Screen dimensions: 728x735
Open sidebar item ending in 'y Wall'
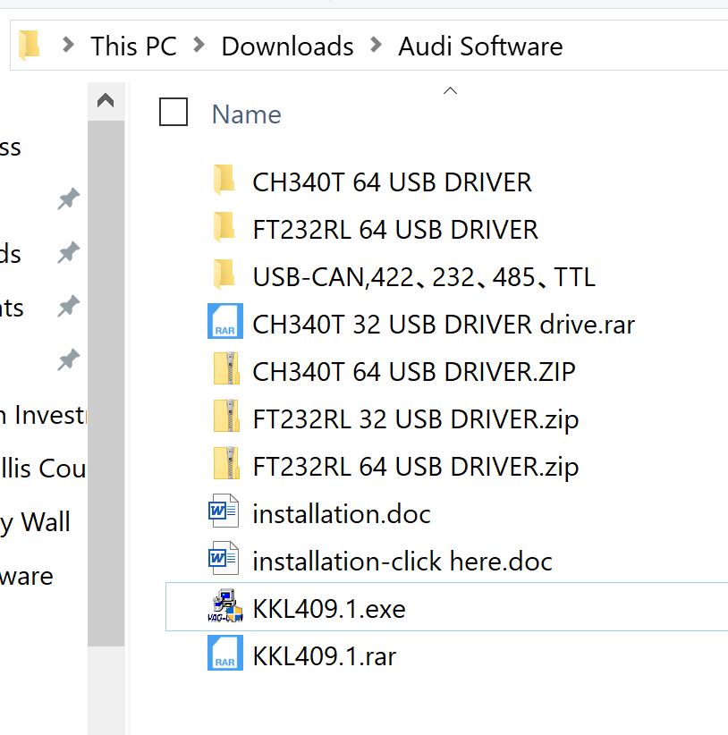point(35,523)
